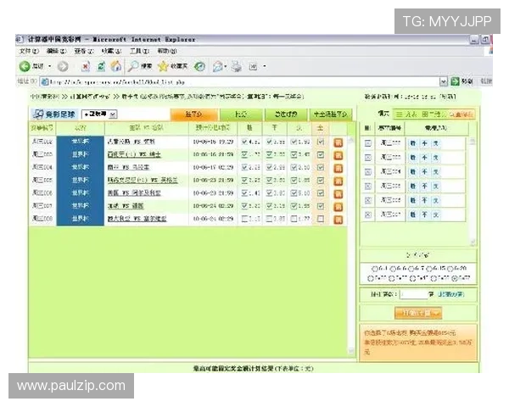Click the grey Forward arrow button

63,66
